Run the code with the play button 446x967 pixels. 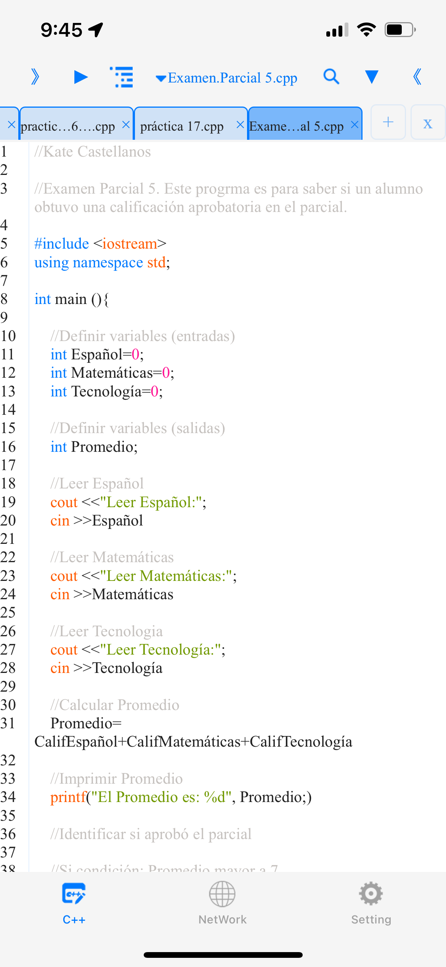[x=80, y=77]
